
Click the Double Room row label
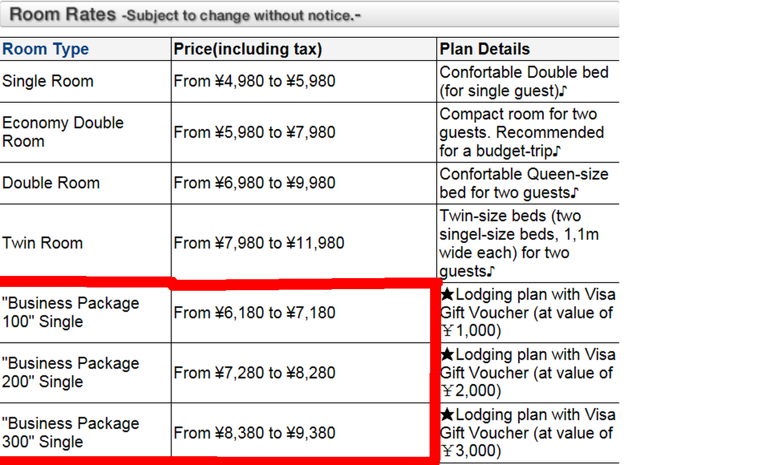pyautogui.click(x=51, y=182)
